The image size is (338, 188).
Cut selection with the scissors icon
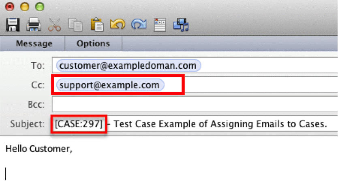click(x=54, y=25)
